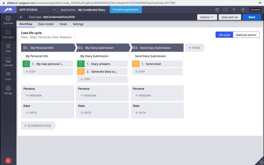This screenshot has width=264, height=165.
Task: Add step under My Diary Submission
Action: [x=103, y=79]
